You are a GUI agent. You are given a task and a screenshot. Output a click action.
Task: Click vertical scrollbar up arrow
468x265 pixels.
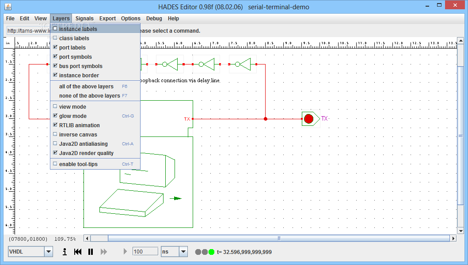[x=460, y=41]
